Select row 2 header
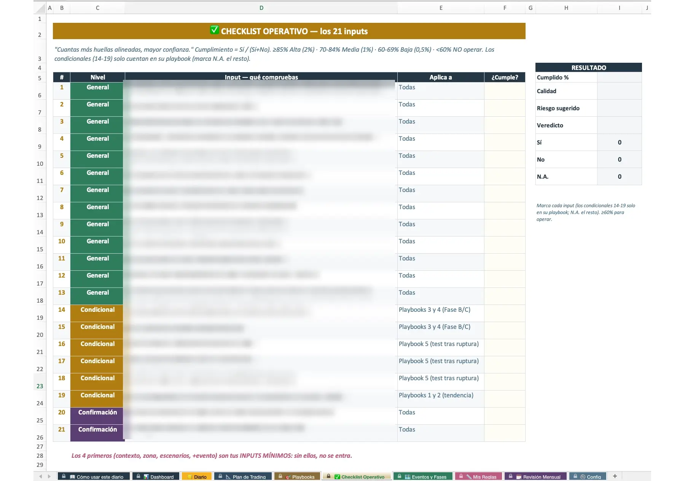 40,31
